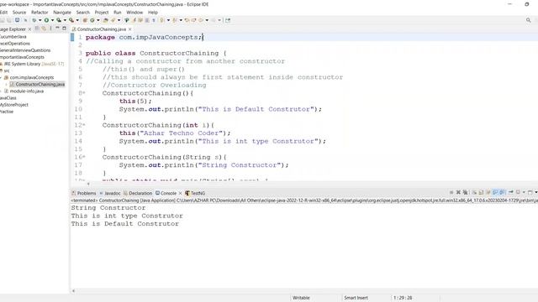Click the Clear Console icon
The height and width of the screenshot is (302, 538).
[x=474, y=192]
